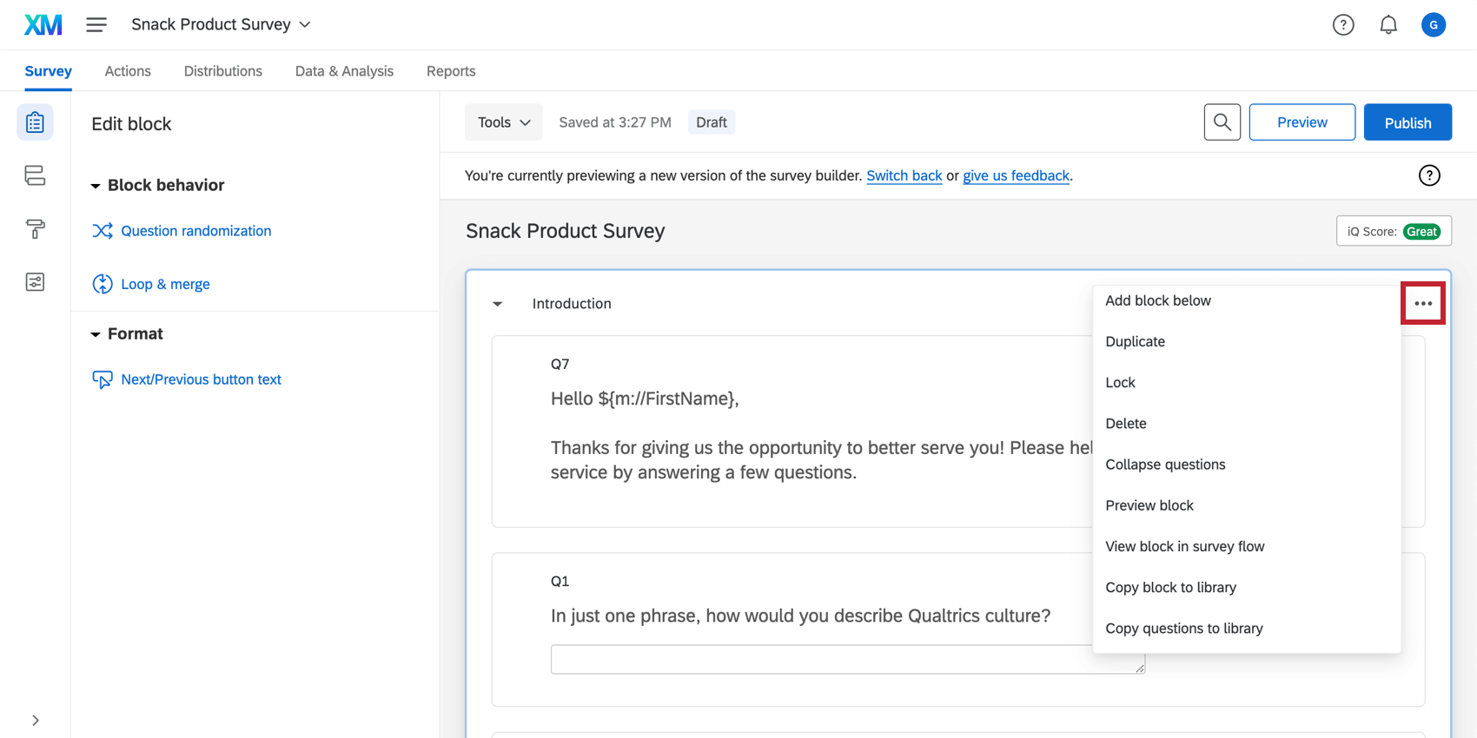Open help question mark in top bar

1343,25
